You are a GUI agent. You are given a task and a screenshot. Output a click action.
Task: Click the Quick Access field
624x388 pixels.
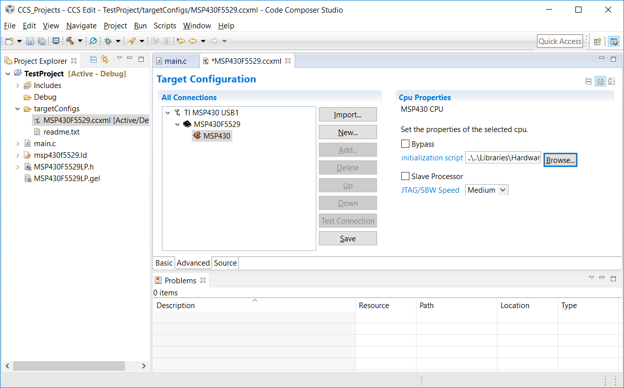pyautogui.click(x=560, y=41)
